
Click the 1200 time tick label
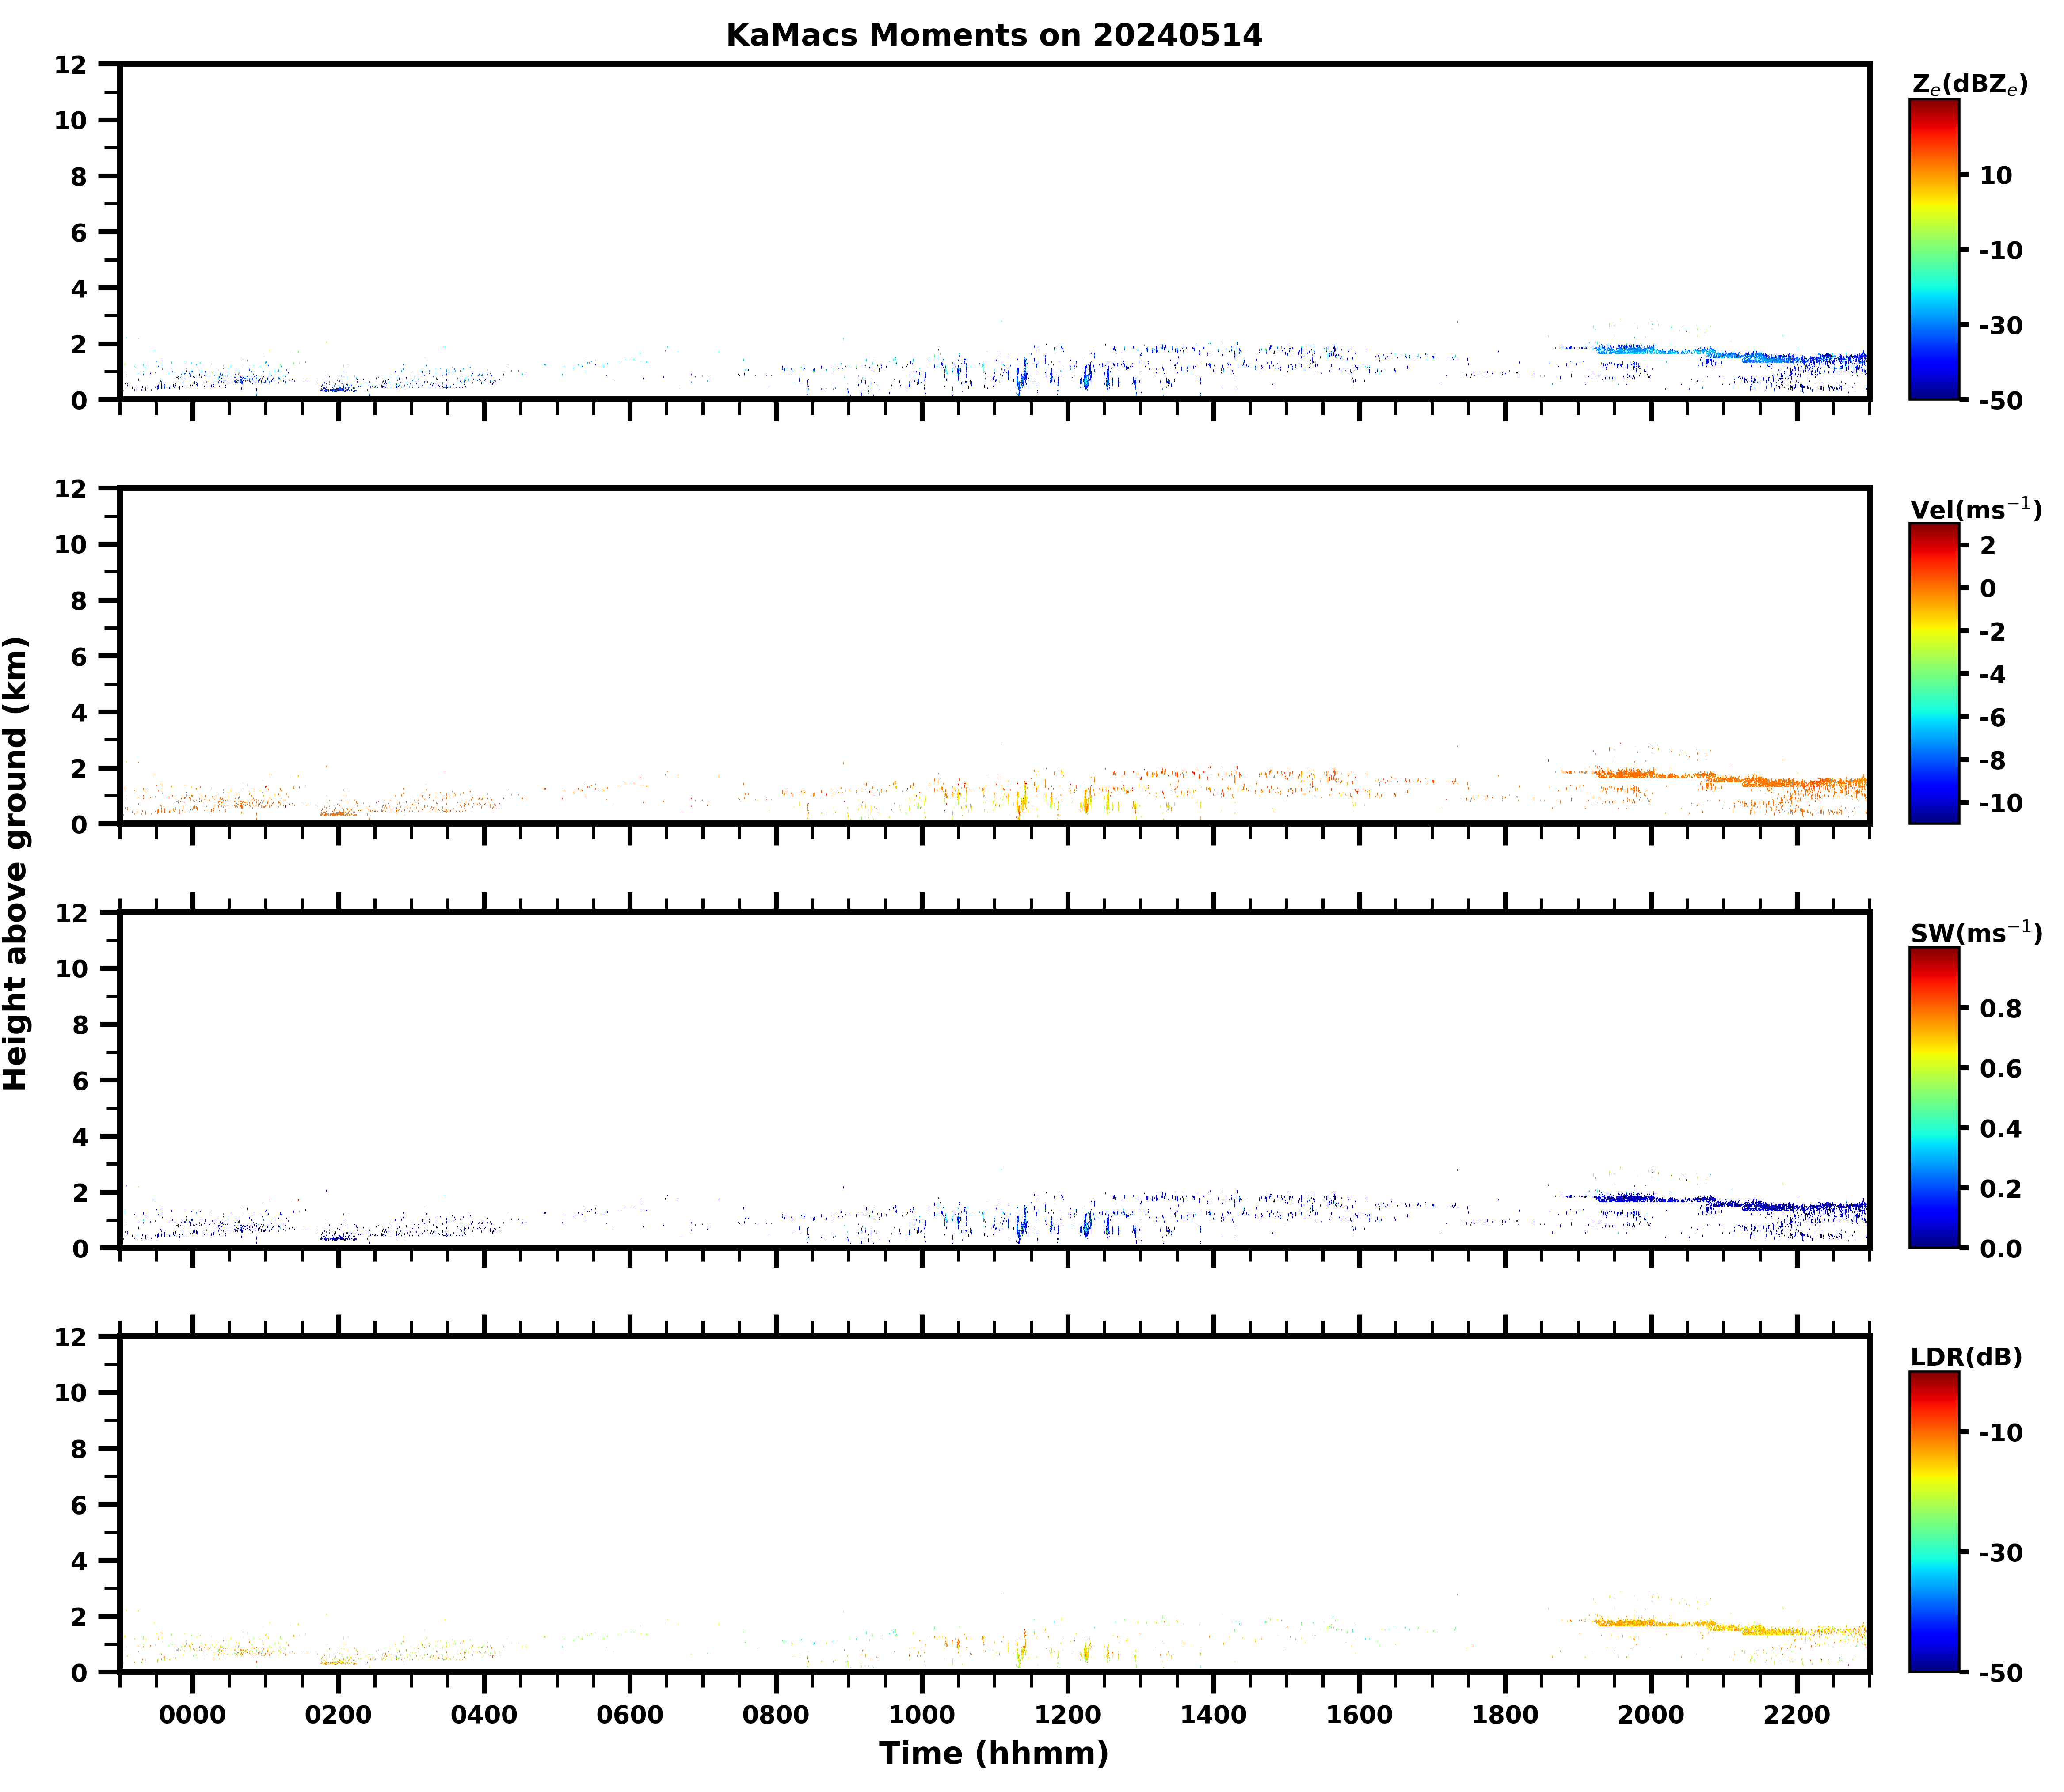pos(1066,1715)
